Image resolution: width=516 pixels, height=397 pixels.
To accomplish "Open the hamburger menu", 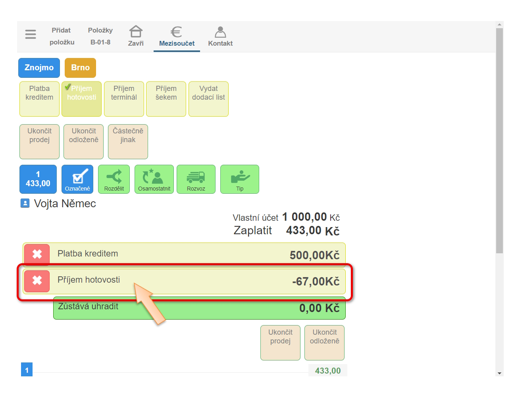I will (31, 35).
